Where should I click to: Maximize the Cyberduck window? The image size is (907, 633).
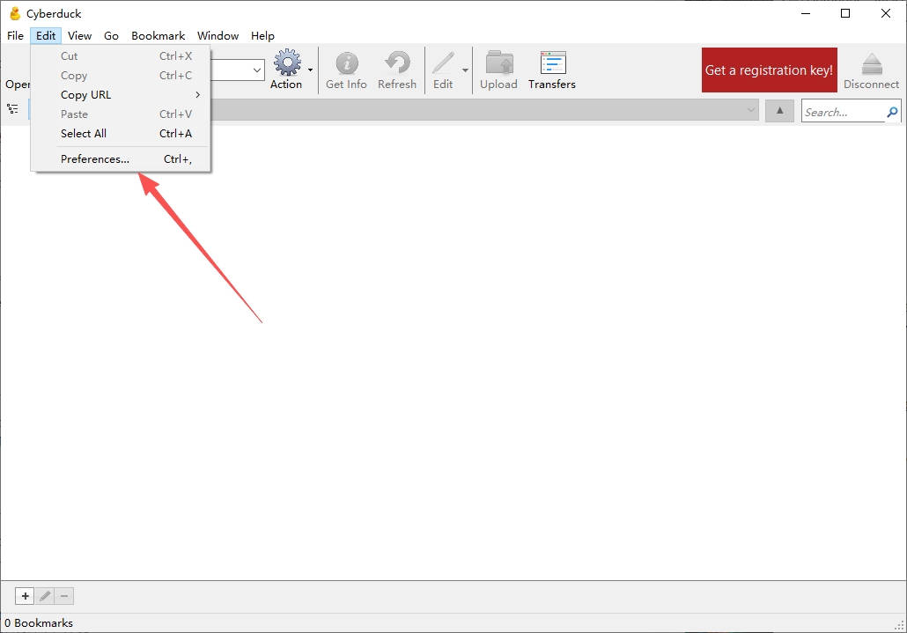pyautogui.click(x=845, y=13)
